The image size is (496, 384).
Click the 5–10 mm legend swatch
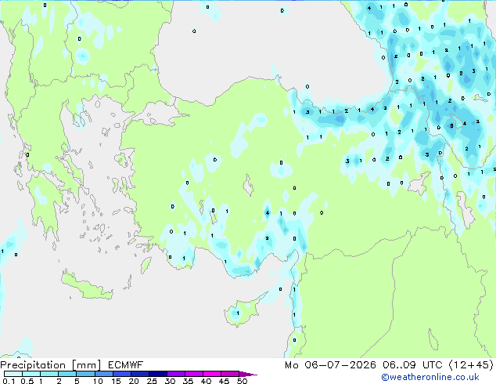tap(85, 374)
